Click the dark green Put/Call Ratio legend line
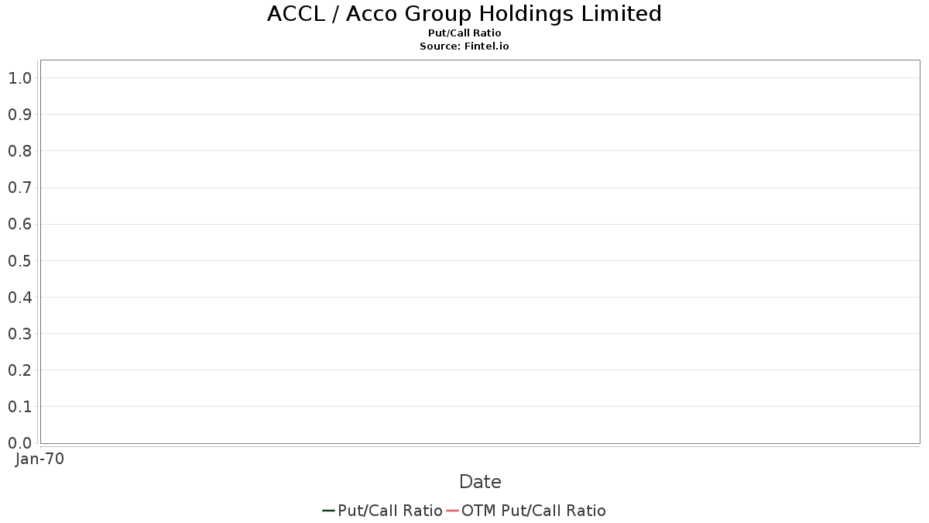929x523 pixels. click(328, 511)
